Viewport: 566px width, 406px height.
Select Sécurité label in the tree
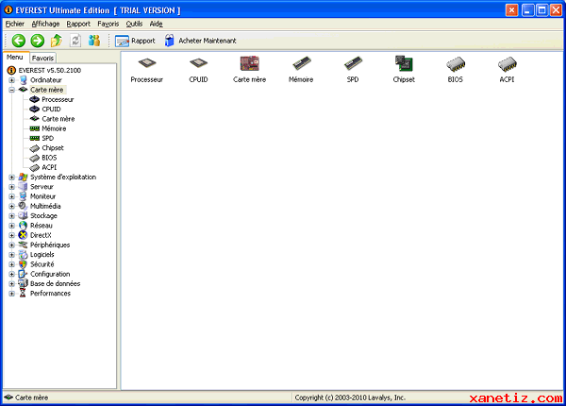click(42, 264)
